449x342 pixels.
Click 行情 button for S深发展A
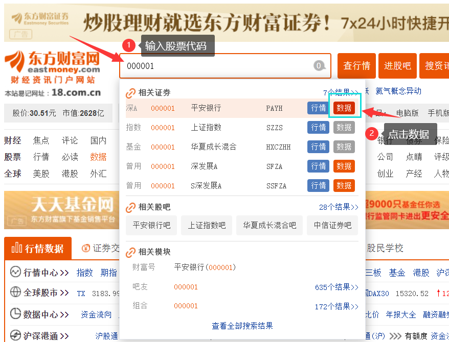coord(319,186)
